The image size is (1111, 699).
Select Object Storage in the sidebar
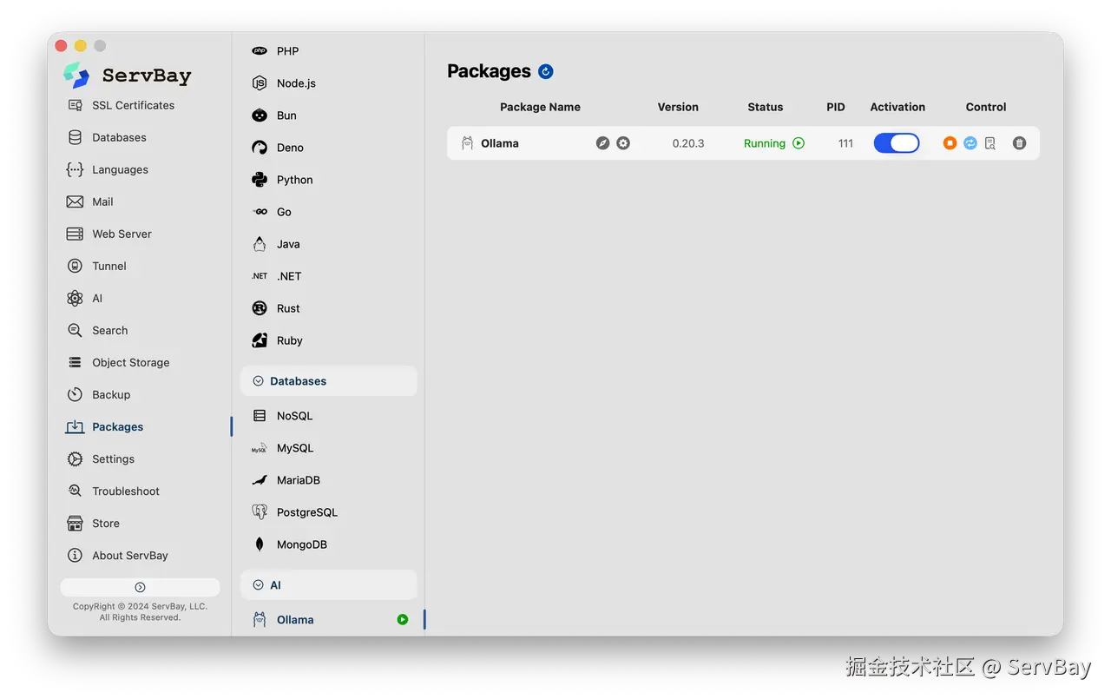131,362
